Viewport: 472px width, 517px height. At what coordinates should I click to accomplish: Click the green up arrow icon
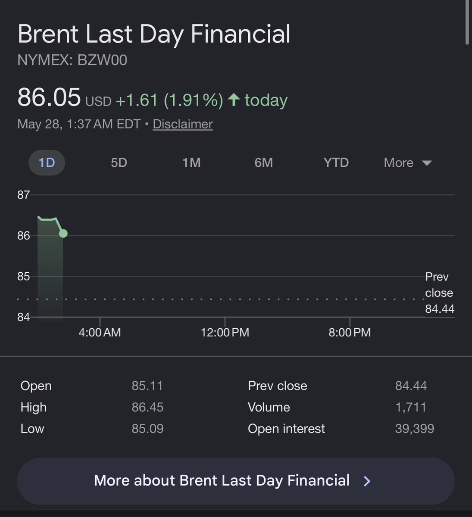pyautogui.click(x=234, y=100)
